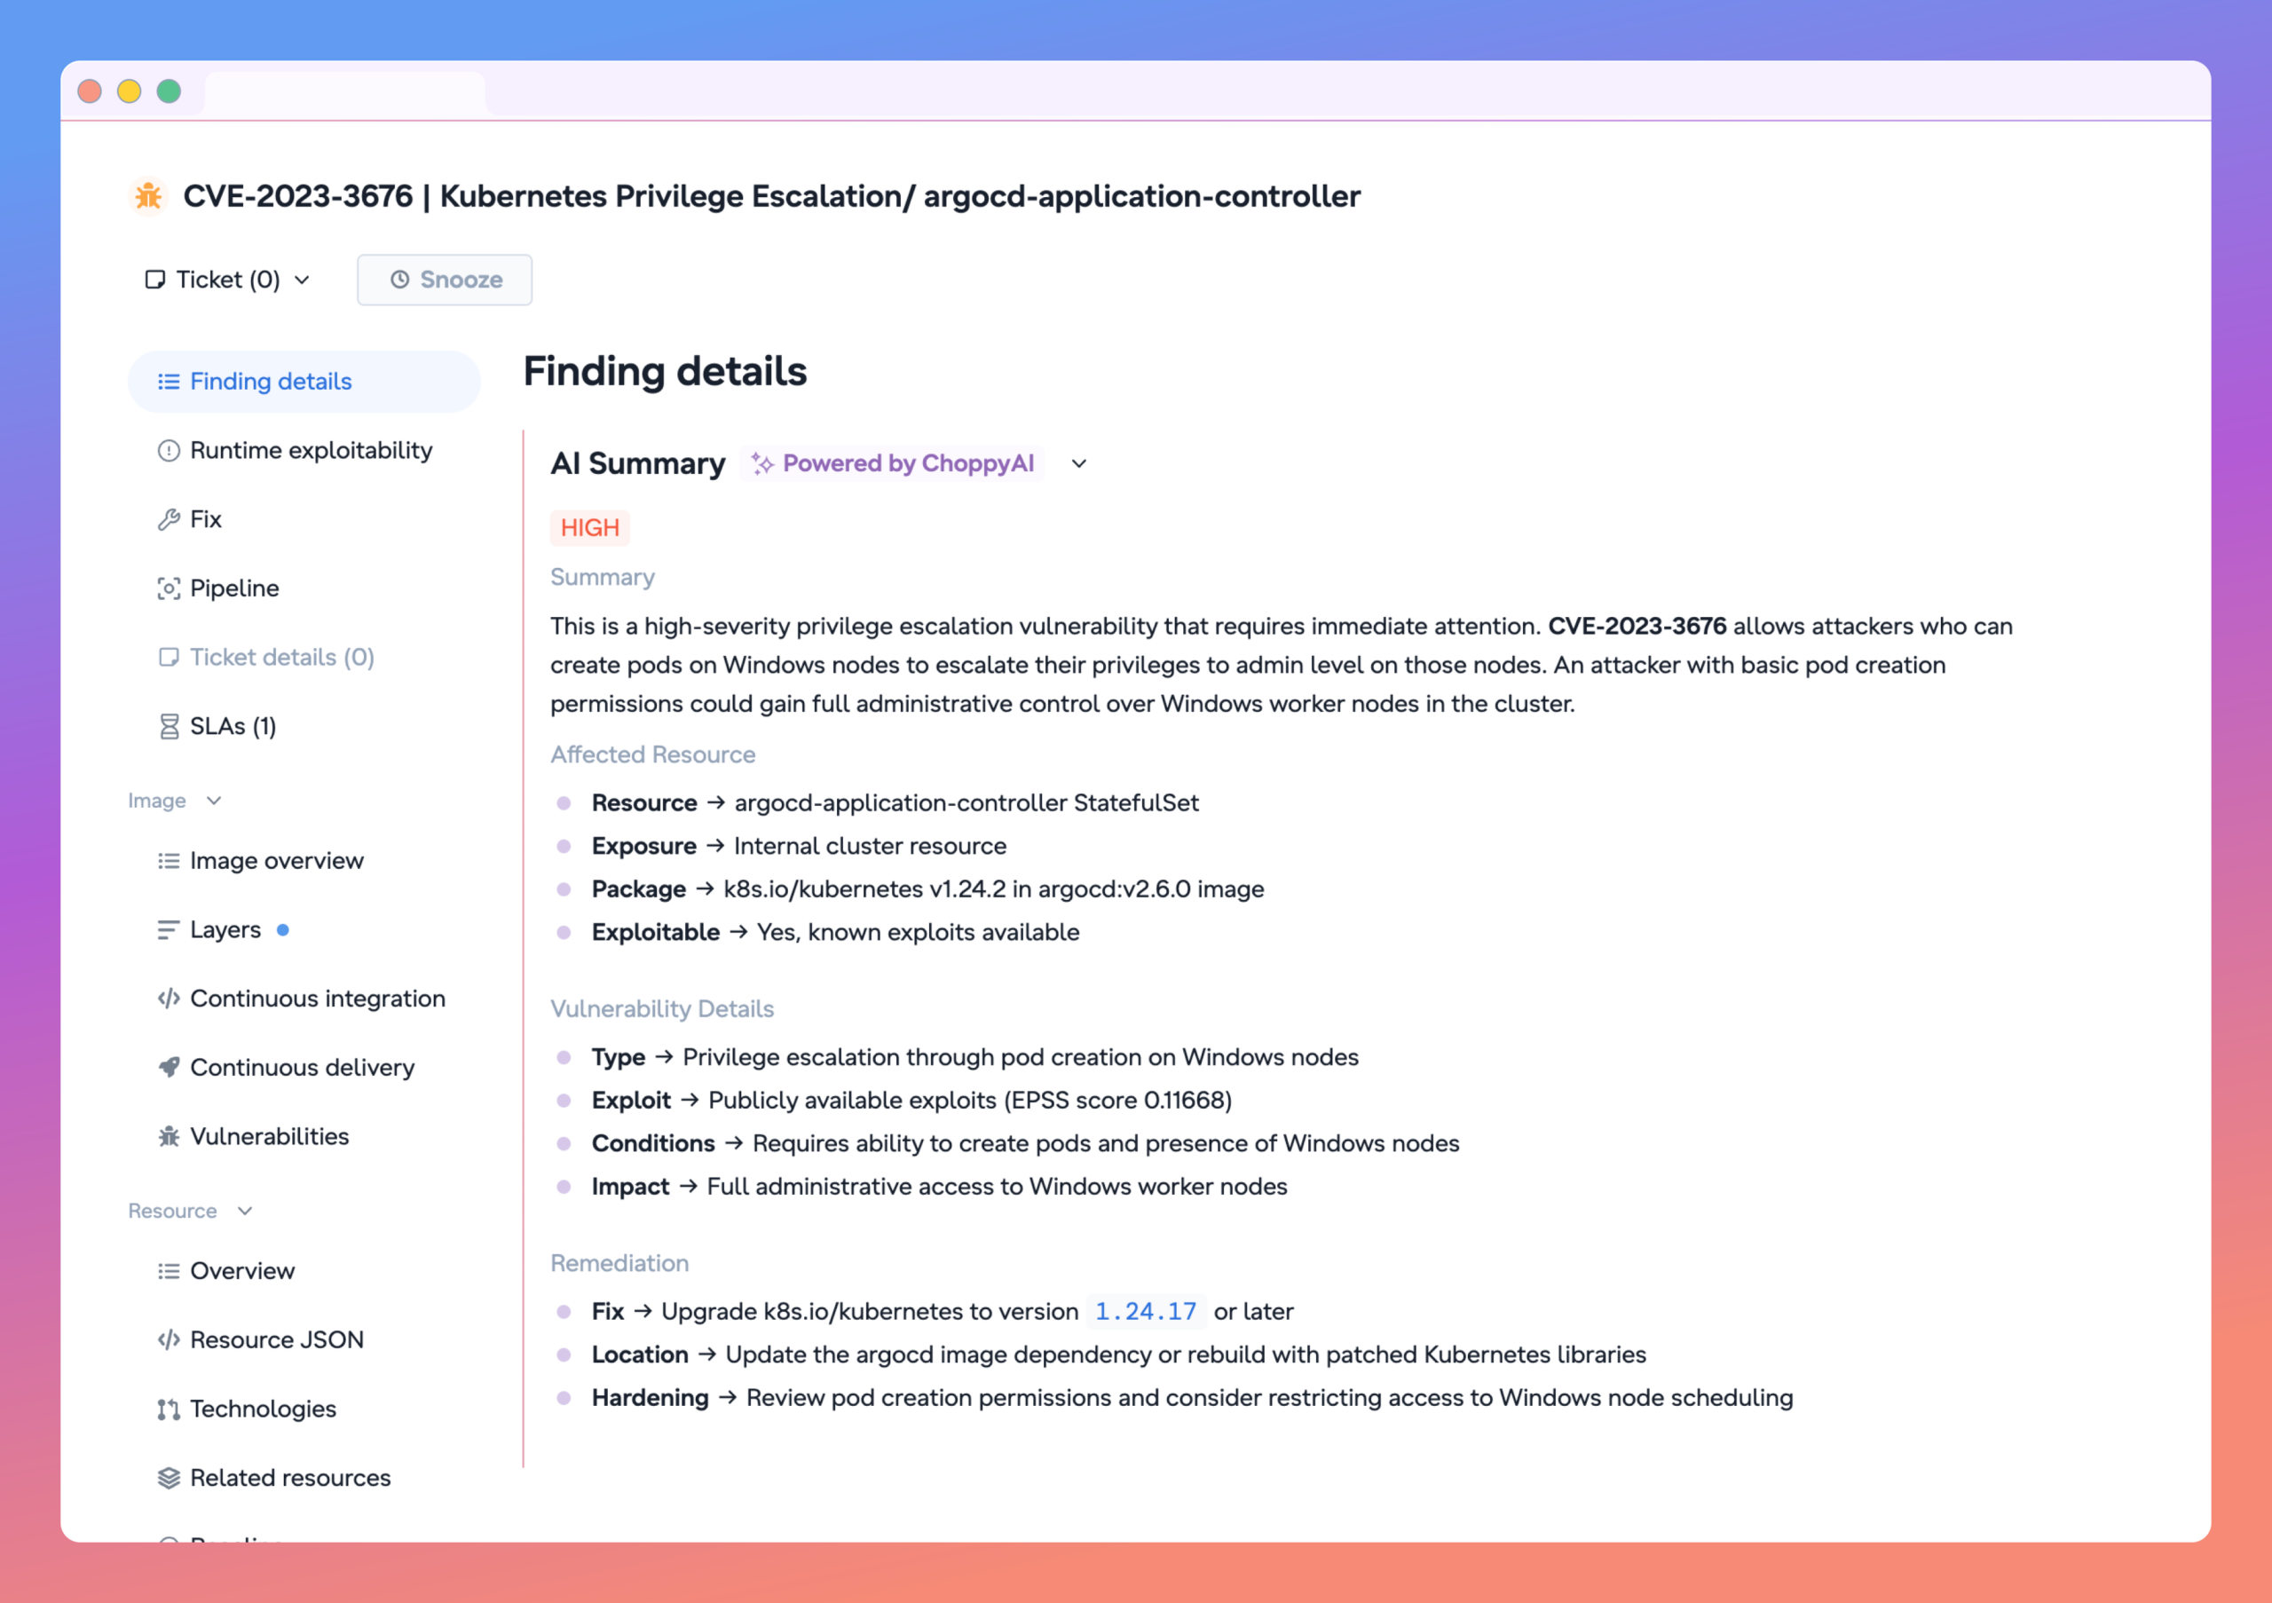
Task: Click the Exposure row Internal cluster resource
Action: 782,847
